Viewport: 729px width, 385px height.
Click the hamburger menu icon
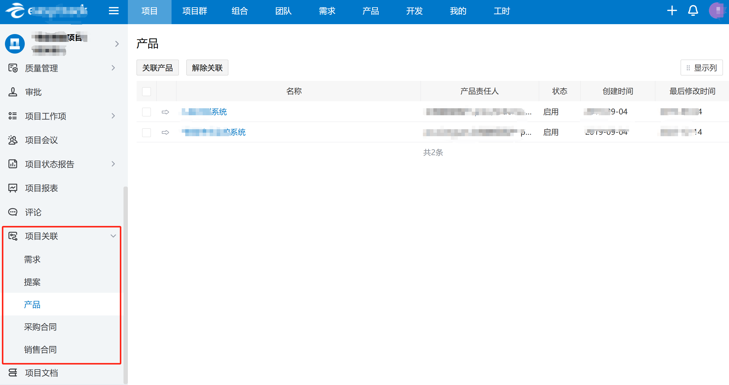(x=114, y=11)
